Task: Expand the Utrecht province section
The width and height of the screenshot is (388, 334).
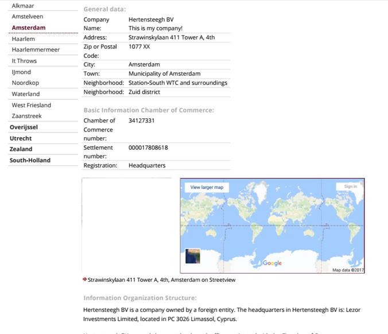Action: 21,138
